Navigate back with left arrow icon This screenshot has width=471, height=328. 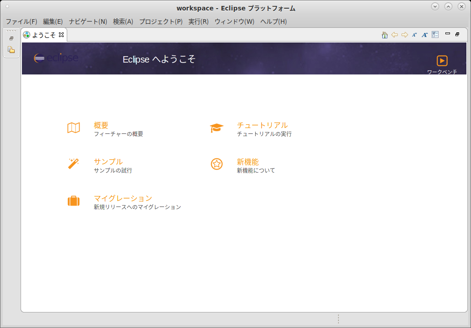click(395, 35)
